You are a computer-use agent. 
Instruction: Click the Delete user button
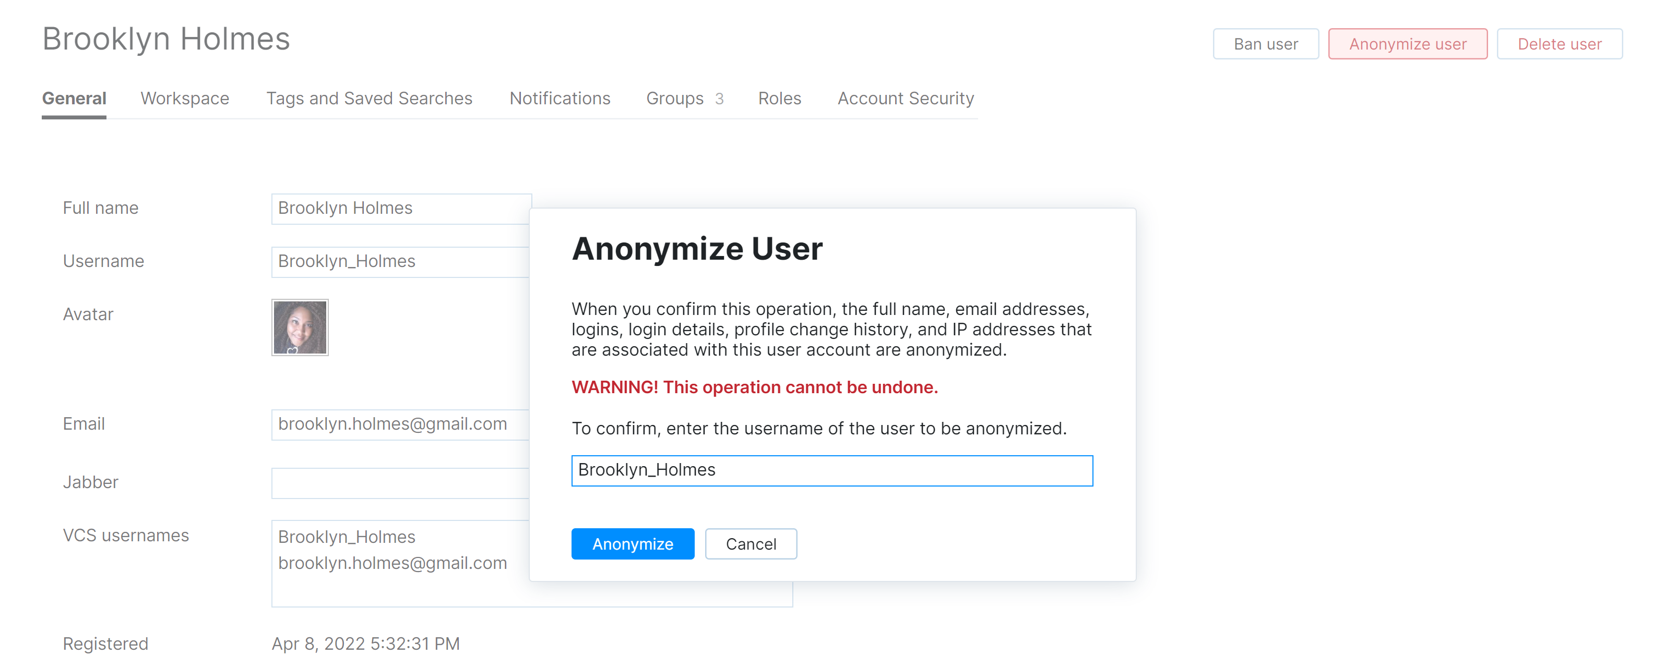tap(1560, 44)
